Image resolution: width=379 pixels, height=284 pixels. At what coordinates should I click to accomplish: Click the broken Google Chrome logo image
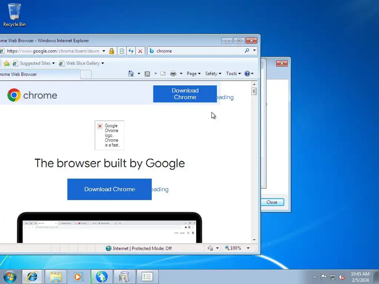coord(110,135)
